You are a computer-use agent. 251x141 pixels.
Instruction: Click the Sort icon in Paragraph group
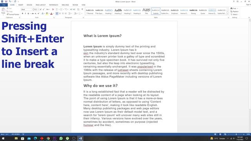tap(78, 9)
